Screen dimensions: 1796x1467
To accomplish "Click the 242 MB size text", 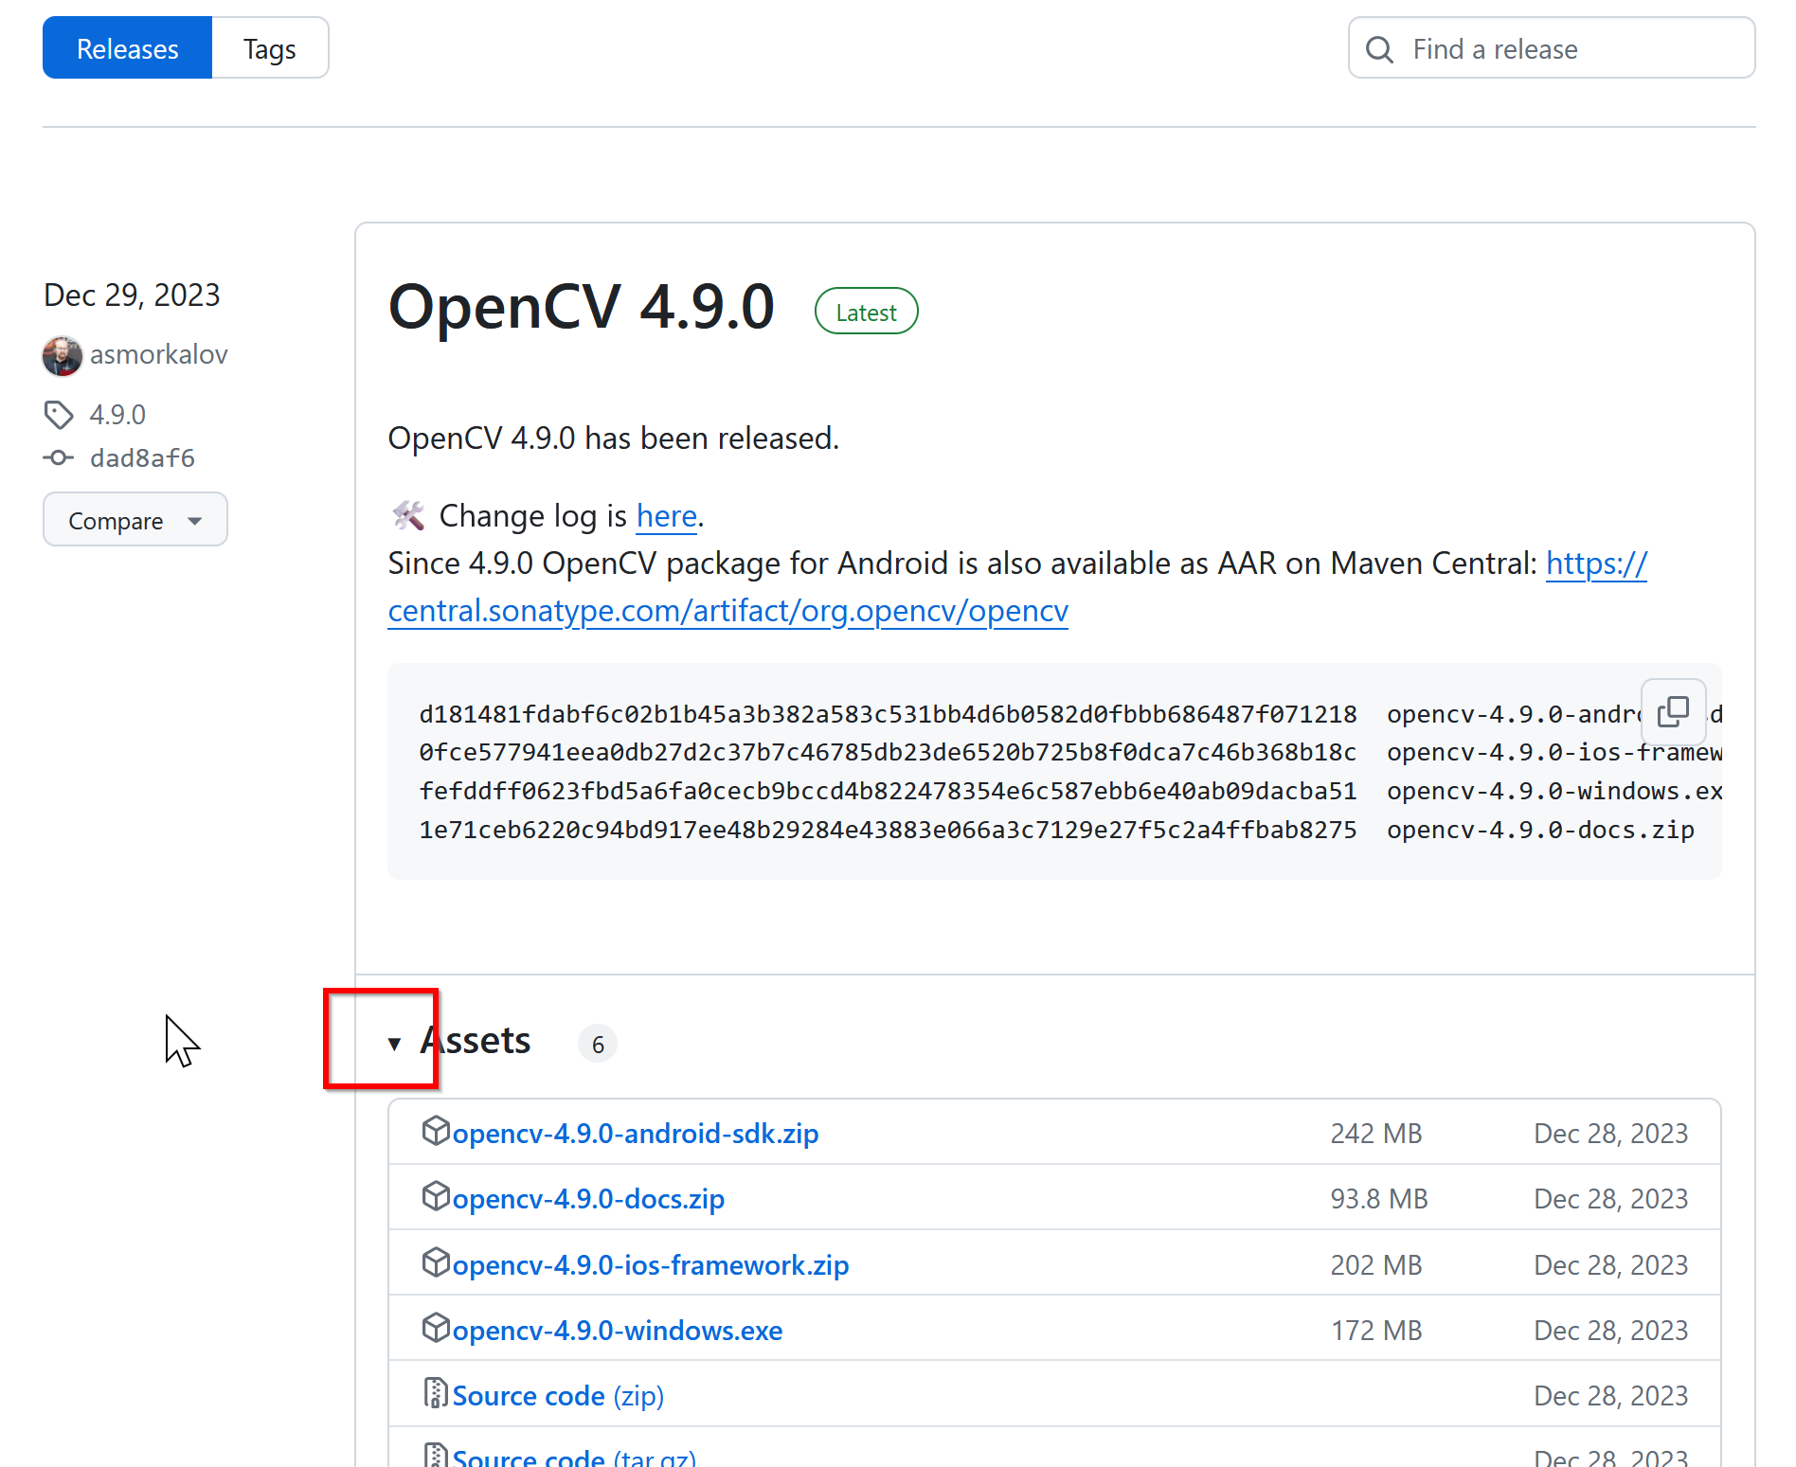I will coord(1376,1134).
